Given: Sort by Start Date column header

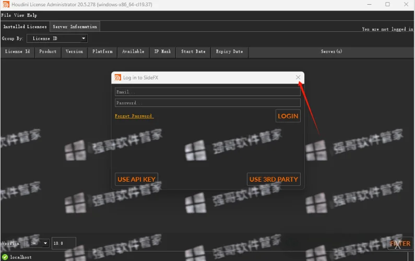Looking at the screenshot, I should tap(193, 52).
